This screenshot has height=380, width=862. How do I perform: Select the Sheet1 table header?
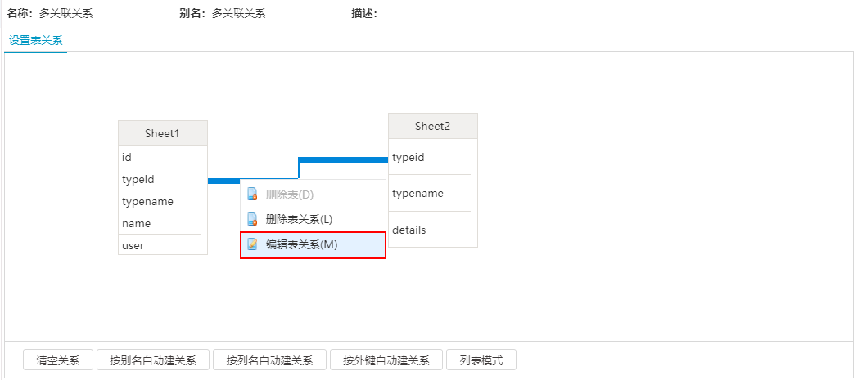[x=163, y=133]
